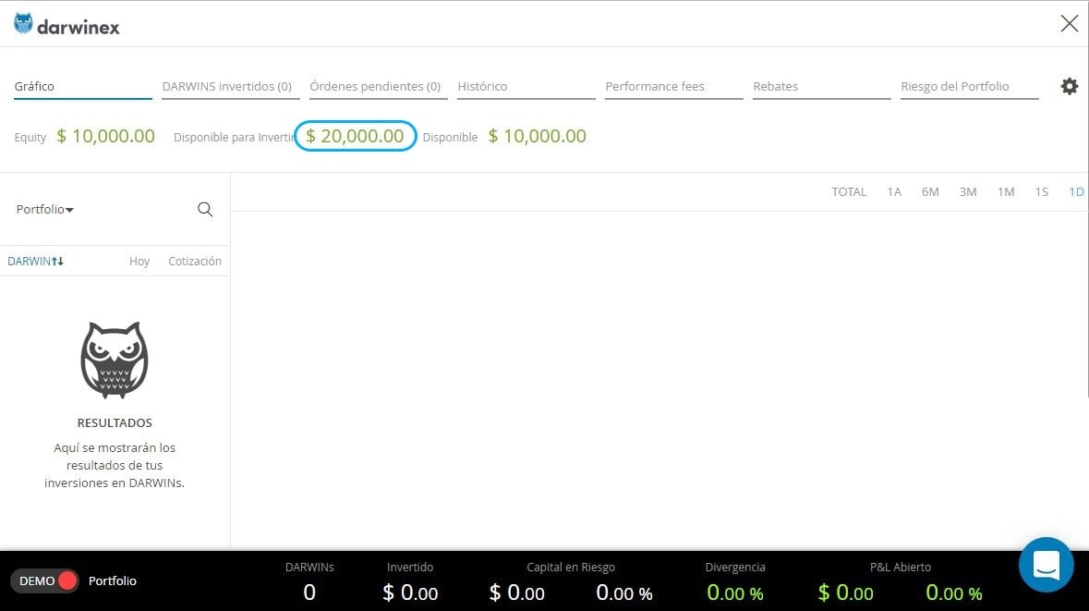Screen dimensions: 1089x611
Task: Click the DARWIN sort arrows
Action: click(x=57, y=262)
